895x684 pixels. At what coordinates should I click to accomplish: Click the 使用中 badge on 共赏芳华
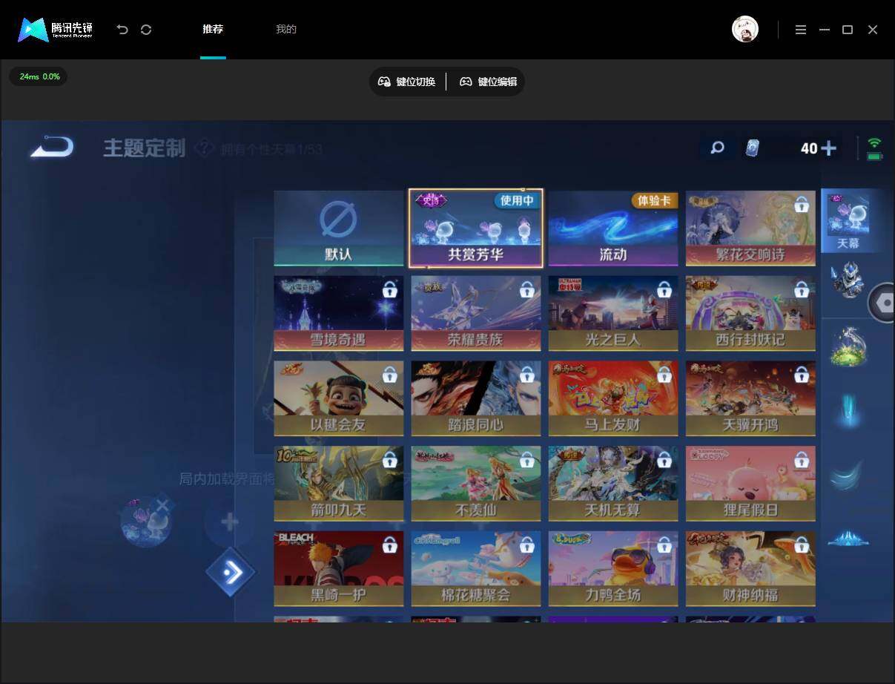(x=518, y=200)
